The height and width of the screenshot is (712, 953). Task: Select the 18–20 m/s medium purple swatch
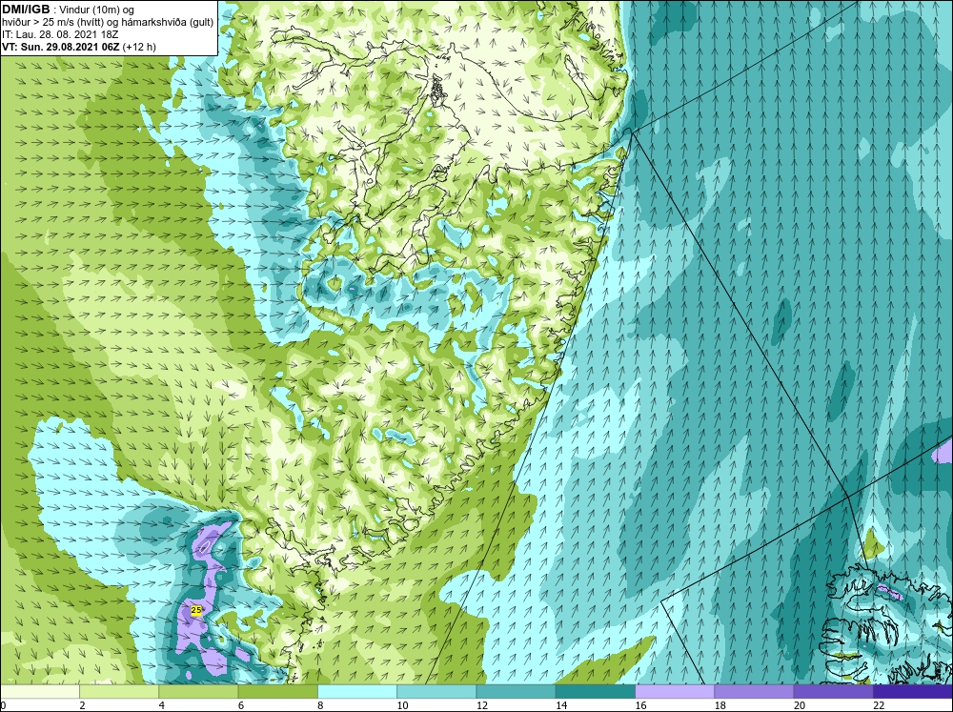754,691
